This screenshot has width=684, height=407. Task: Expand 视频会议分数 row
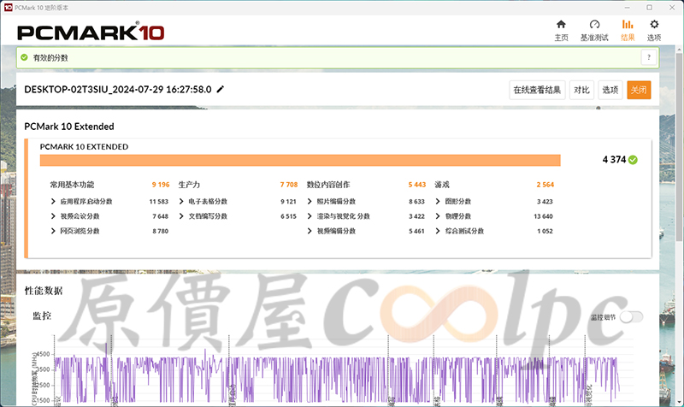point(53,216)
